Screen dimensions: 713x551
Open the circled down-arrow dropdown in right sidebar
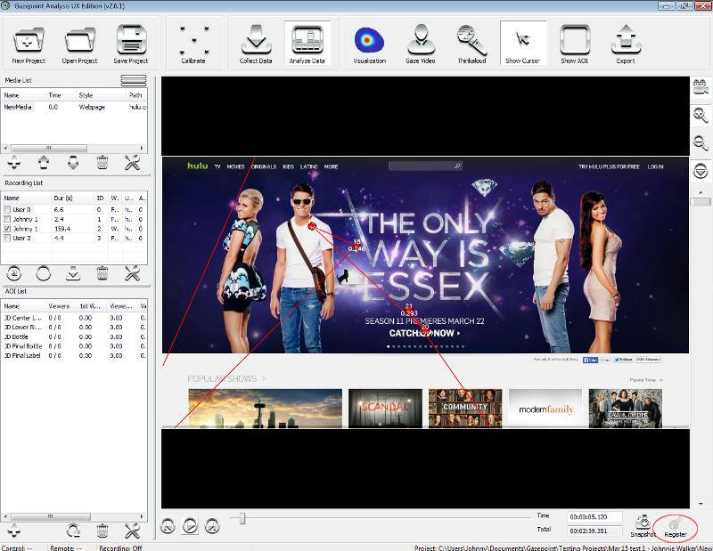[701, 171]
